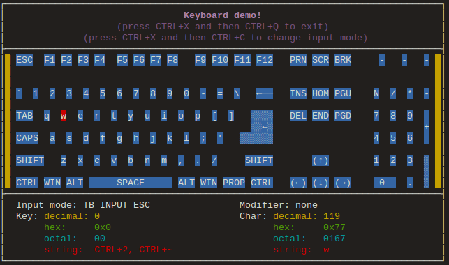The height and width of the screenshot is (265, 449).
Task: Click the m key
Action: coord(164,160)
